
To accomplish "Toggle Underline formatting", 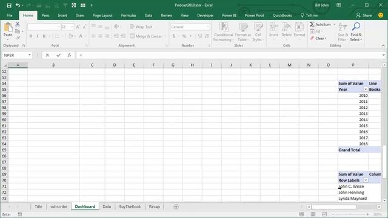I will tap(44, 36).
